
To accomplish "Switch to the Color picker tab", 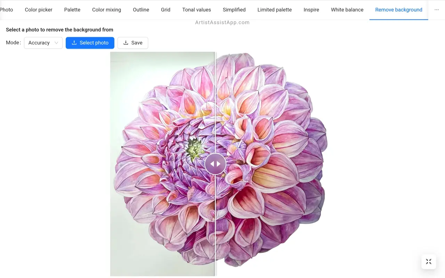I will [39, 10].
